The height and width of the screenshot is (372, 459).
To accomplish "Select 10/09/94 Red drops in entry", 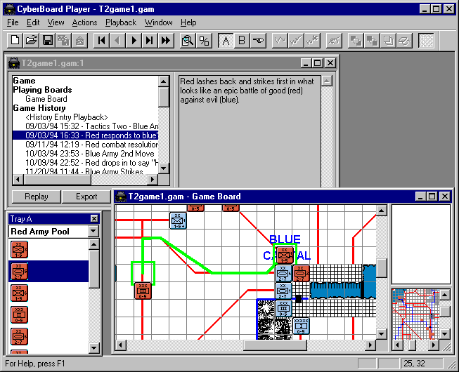I will tap(91, 163).
